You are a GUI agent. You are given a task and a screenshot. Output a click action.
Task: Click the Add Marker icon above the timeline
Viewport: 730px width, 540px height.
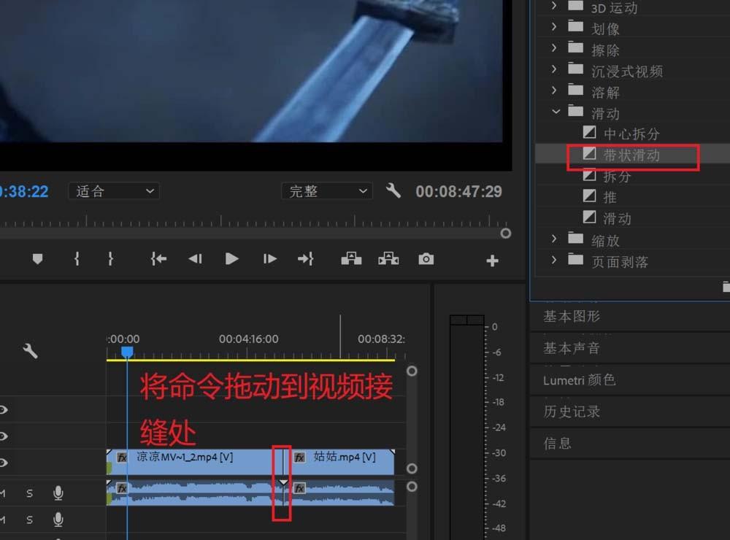[x=37, y=258]
